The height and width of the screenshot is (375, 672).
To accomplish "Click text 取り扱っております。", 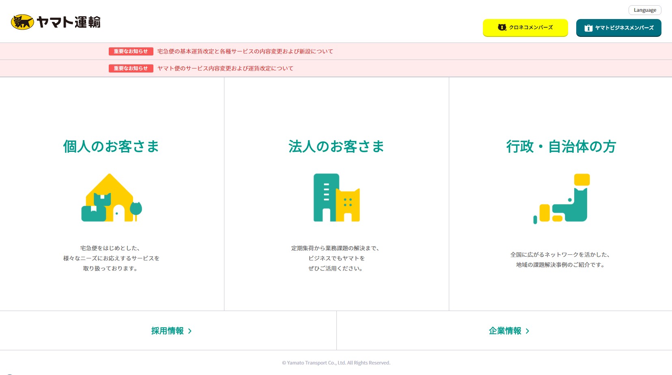I will pyautogui.click(x=110, y=268).
